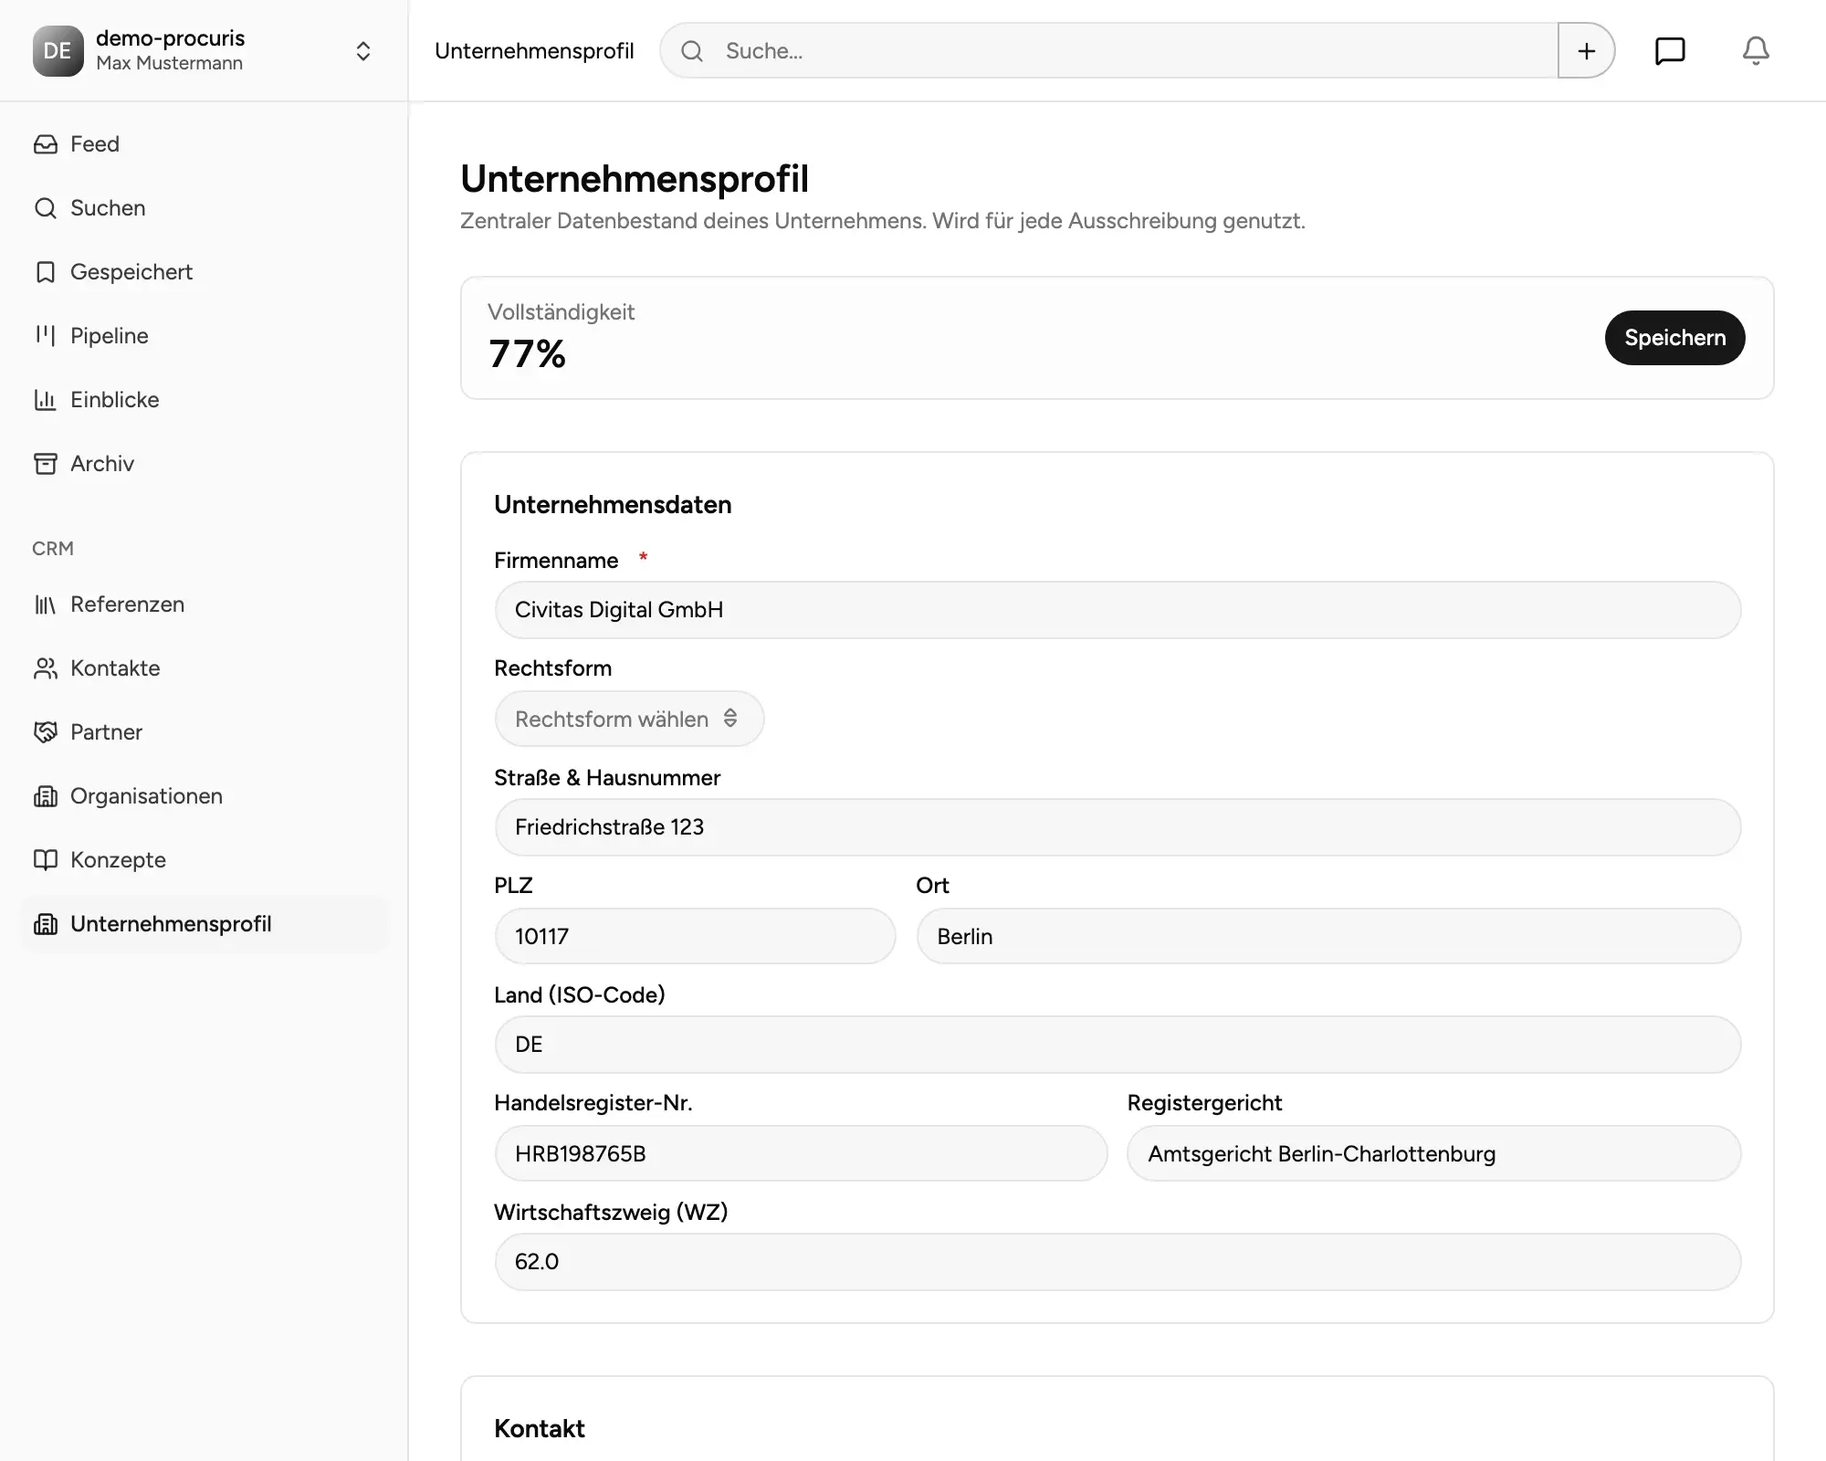This screenshot has height=1461, width=1826.
Task: Click the Unternehmensprofil building icon in sidebar
Action: [45, 924]
